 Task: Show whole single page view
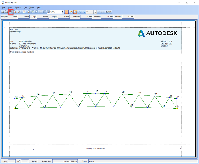pos(37,12)
